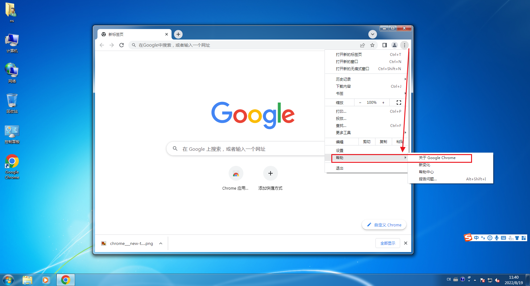Select 设置 menu item
Screen dimensions: 530x286
[366, 151]
